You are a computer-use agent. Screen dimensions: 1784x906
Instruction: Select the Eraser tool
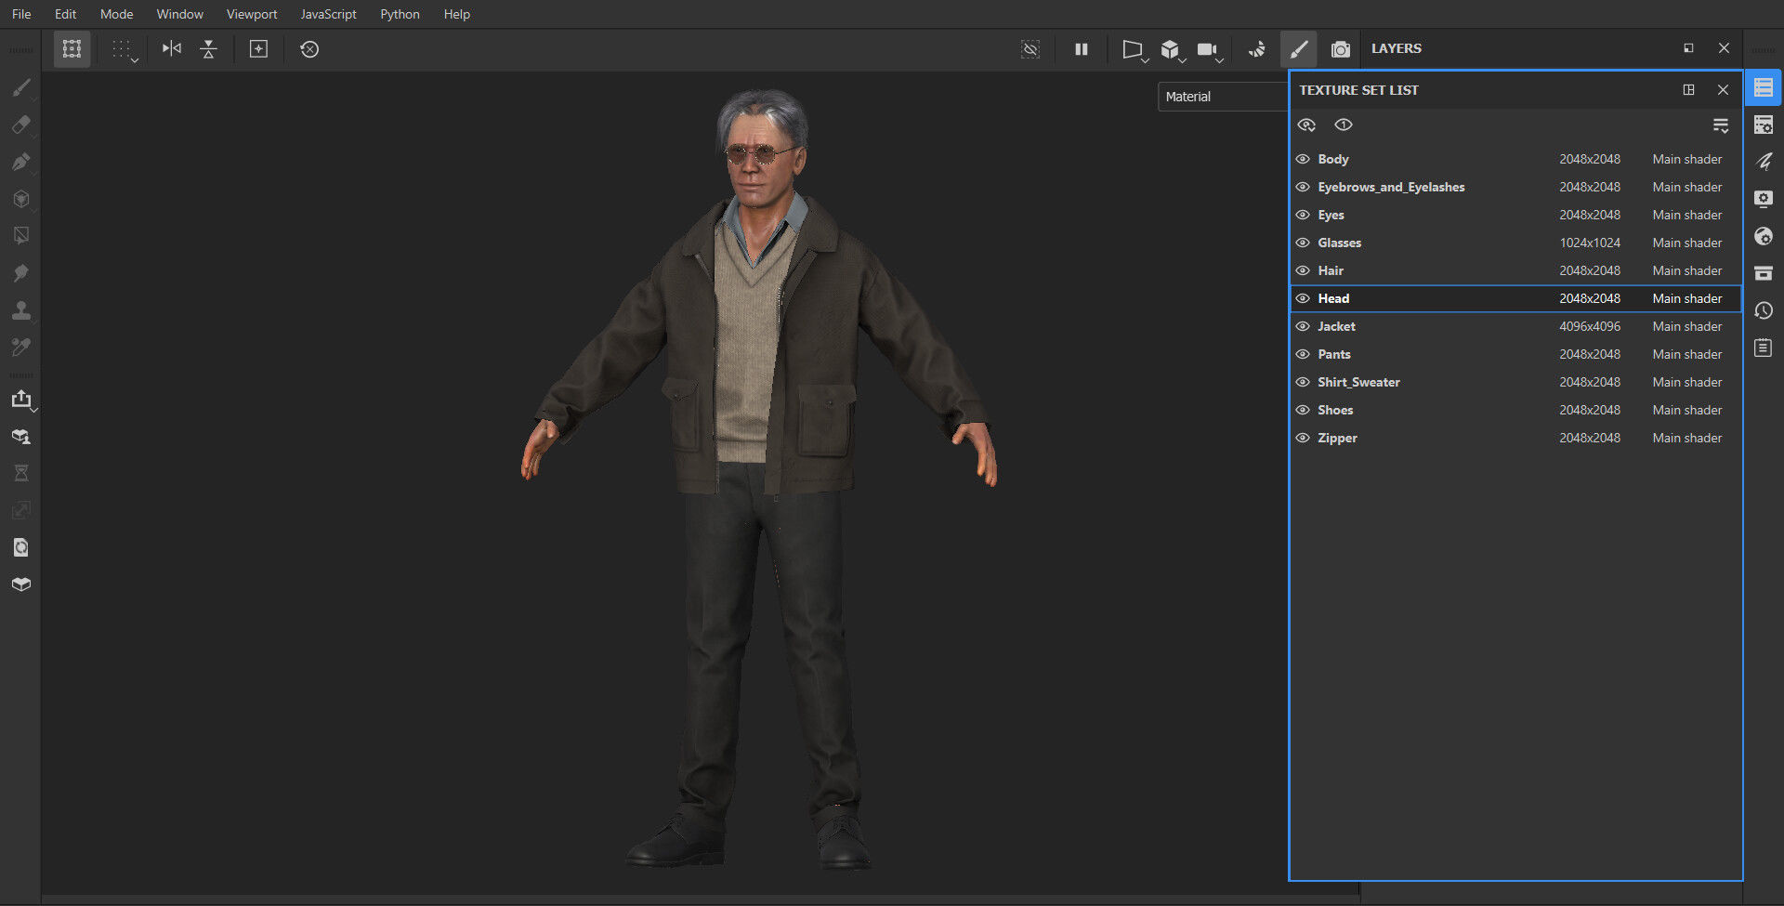pos(20,125)
